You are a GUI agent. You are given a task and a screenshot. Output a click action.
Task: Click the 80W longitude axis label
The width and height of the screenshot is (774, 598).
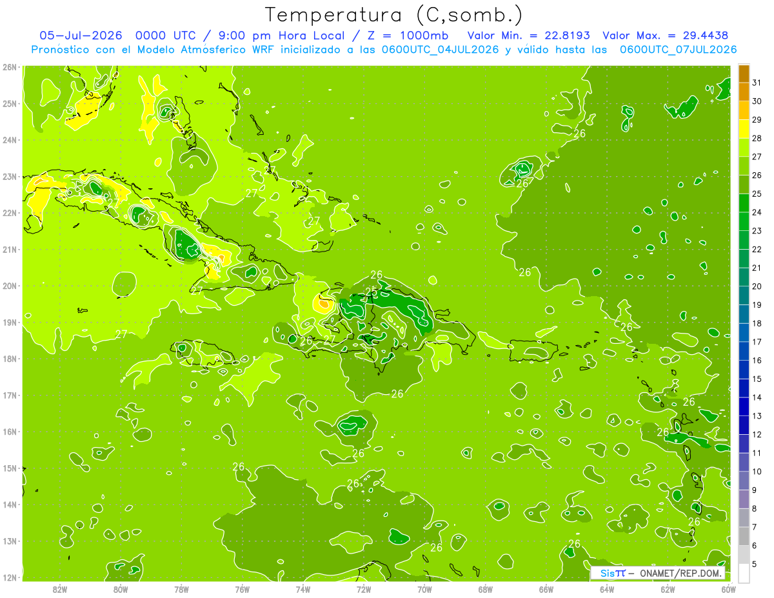tap(121, 589)
